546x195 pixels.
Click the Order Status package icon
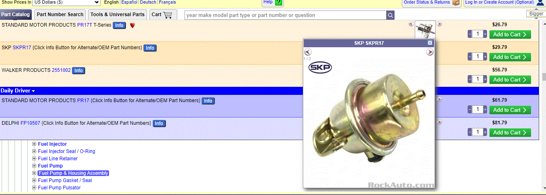pyautogui.click(x=456, y=2)
